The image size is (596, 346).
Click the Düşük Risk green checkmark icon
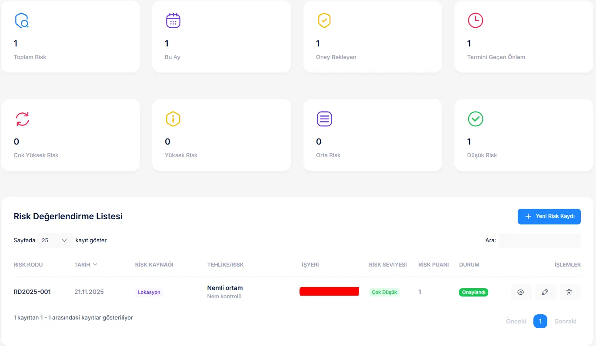475,119
